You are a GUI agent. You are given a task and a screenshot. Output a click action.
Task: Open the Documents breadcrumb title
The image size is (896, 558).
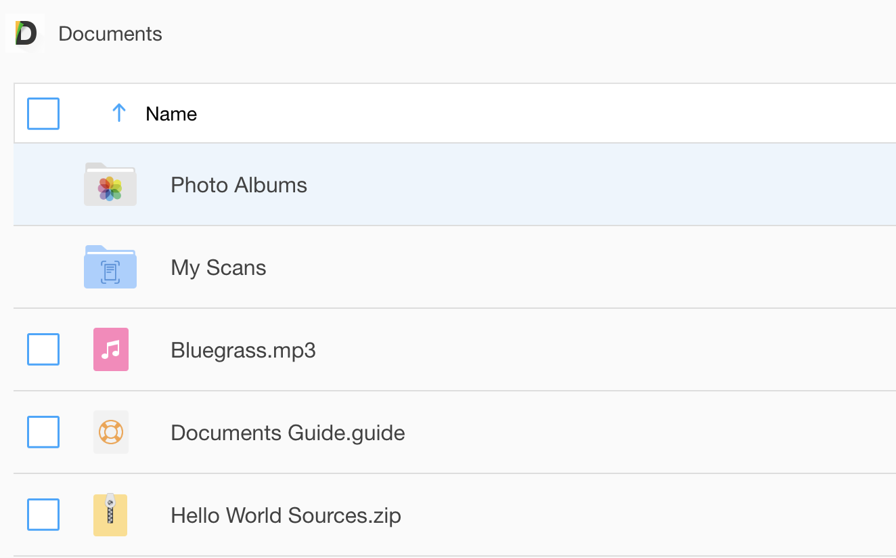(110, 33)
